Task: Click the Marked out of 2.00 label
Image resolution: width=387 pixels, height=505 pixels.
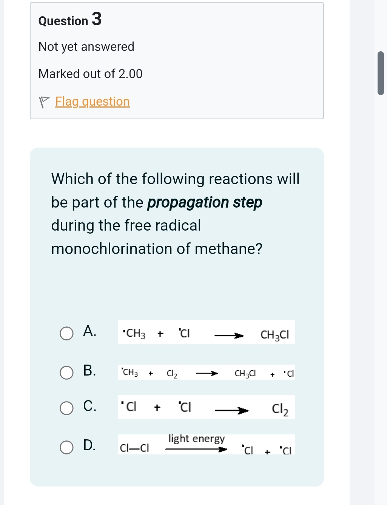Action: click(90, 74)
